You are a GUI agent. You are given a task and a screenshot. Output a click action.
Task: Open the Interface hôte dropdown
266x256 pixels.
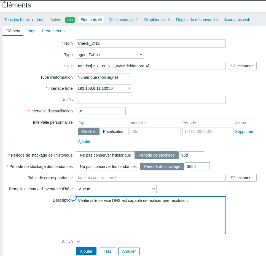pos(104,88)
